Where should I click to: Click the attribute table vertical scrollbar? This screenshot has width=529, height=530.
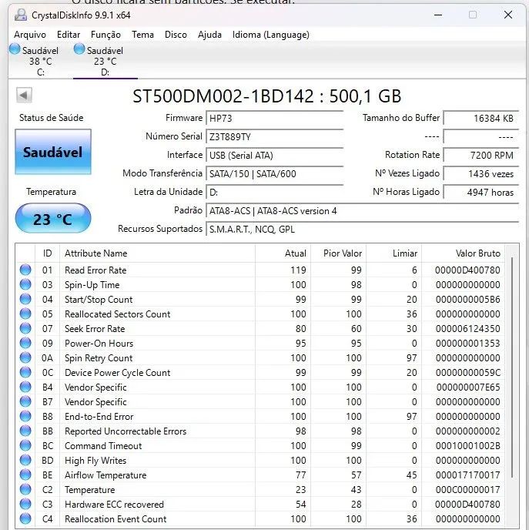click(x=512, y=367)
